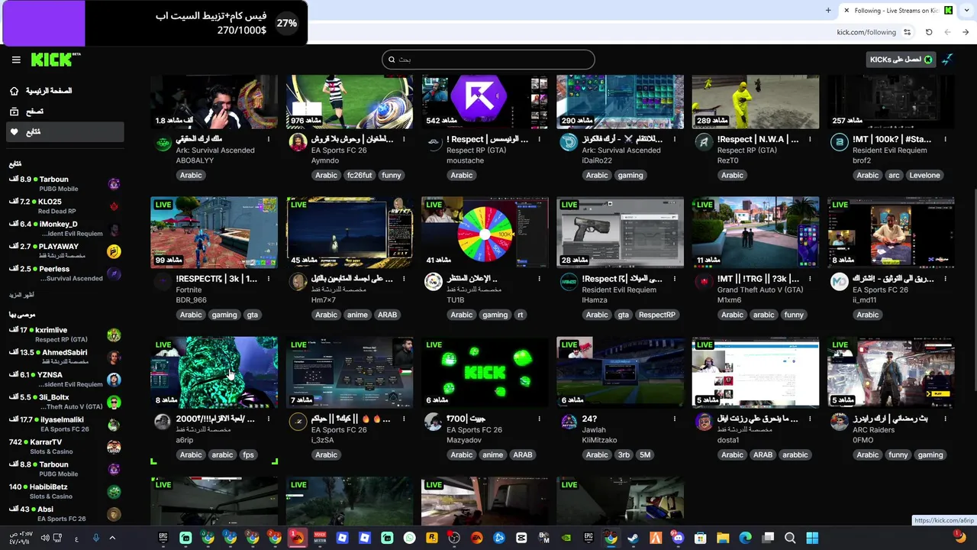Open KliMitzako channel avatar
The width and height of the screenshot is (977, 550).
tap(569, 422)
